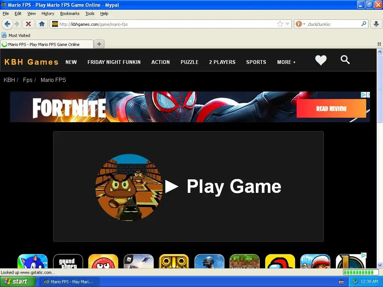Click the KBH breadcrumb link

pos(9,80)
